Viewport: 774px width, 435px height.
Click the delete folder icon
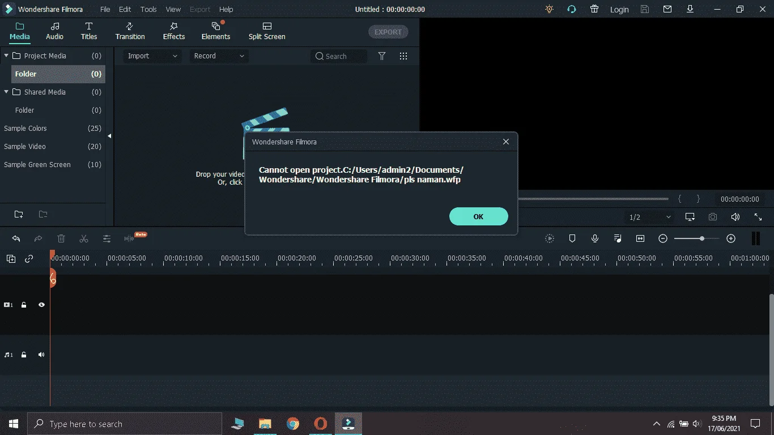pyautogui.click(x=43, y=214)
